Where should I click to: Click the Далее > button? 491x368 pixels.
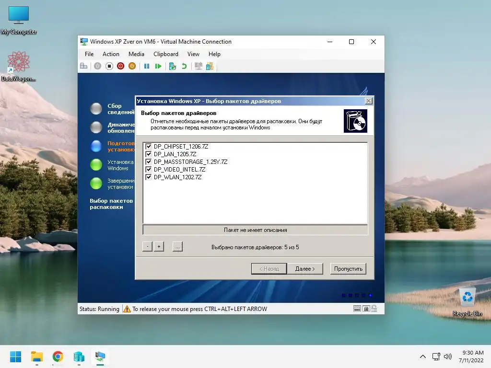tap(304, 268)
